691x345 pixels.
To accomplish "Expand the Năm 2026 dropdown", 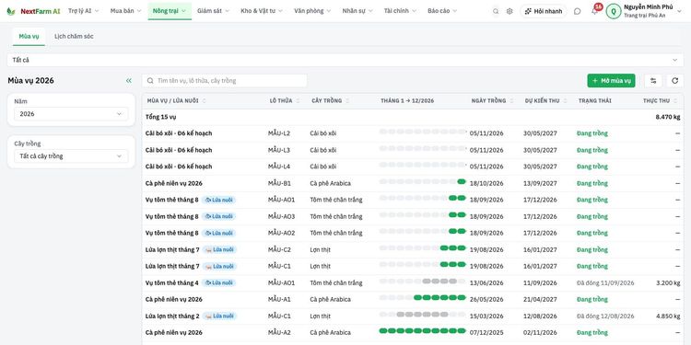I will (x=71, y=114).
